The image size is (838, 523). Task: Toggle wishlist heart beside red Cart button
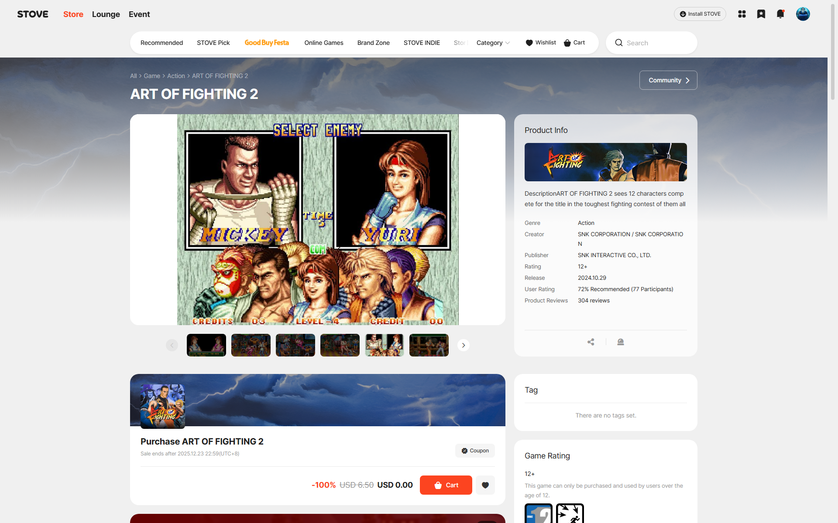coord(485,485)
